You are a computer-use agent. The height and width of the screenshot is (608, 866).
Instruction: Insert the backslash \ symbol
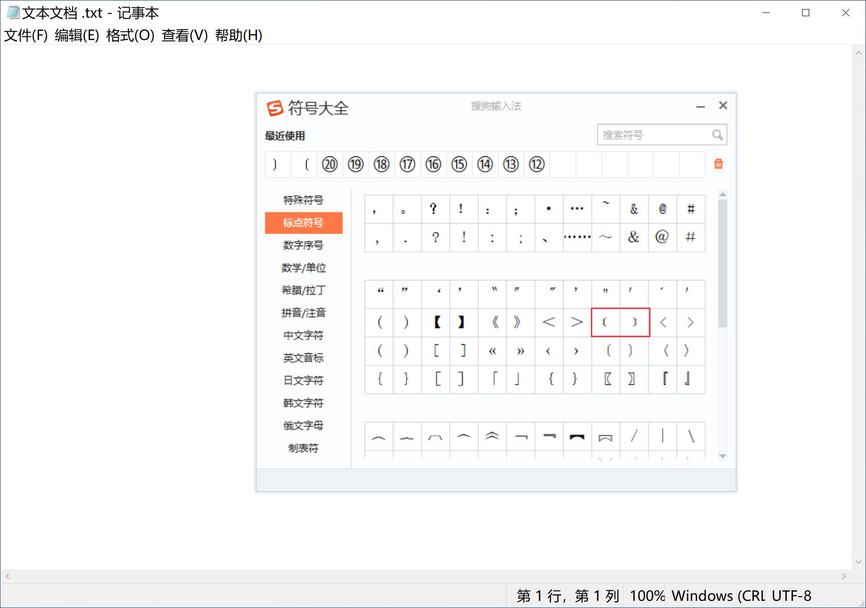tap(691, 436)
